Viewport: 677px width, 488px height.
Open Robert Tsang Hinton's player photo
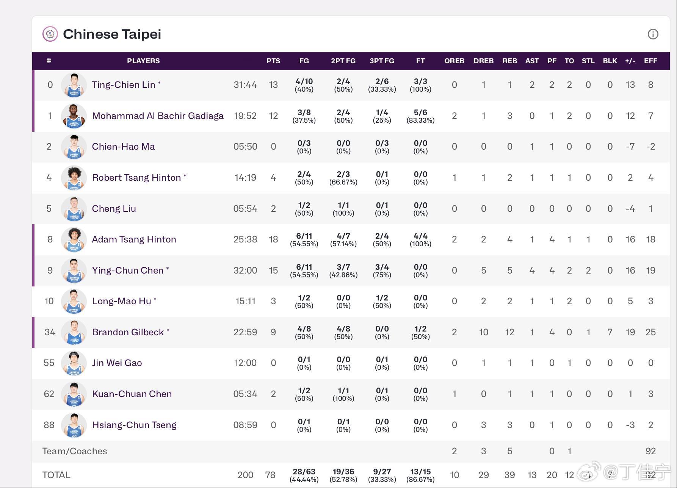point(74,178)
